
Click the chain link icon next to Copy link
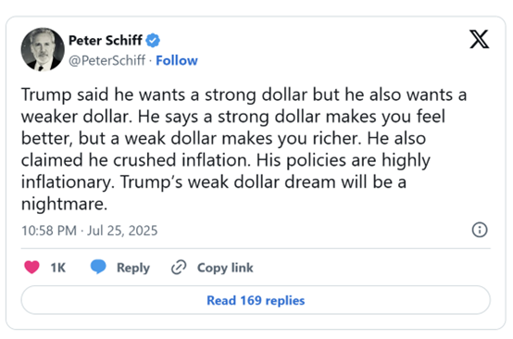(x=179, y=268)
